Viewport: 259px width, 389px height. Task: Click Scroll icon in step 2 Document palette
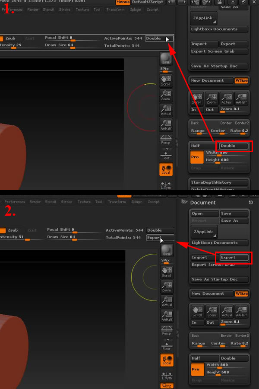pyautogui.click(x=198, y=312)
